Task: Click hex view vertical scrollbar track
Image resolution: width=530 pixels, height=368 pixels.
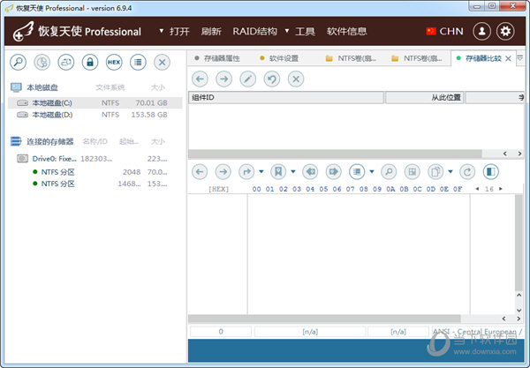Action: pos(519,243)
